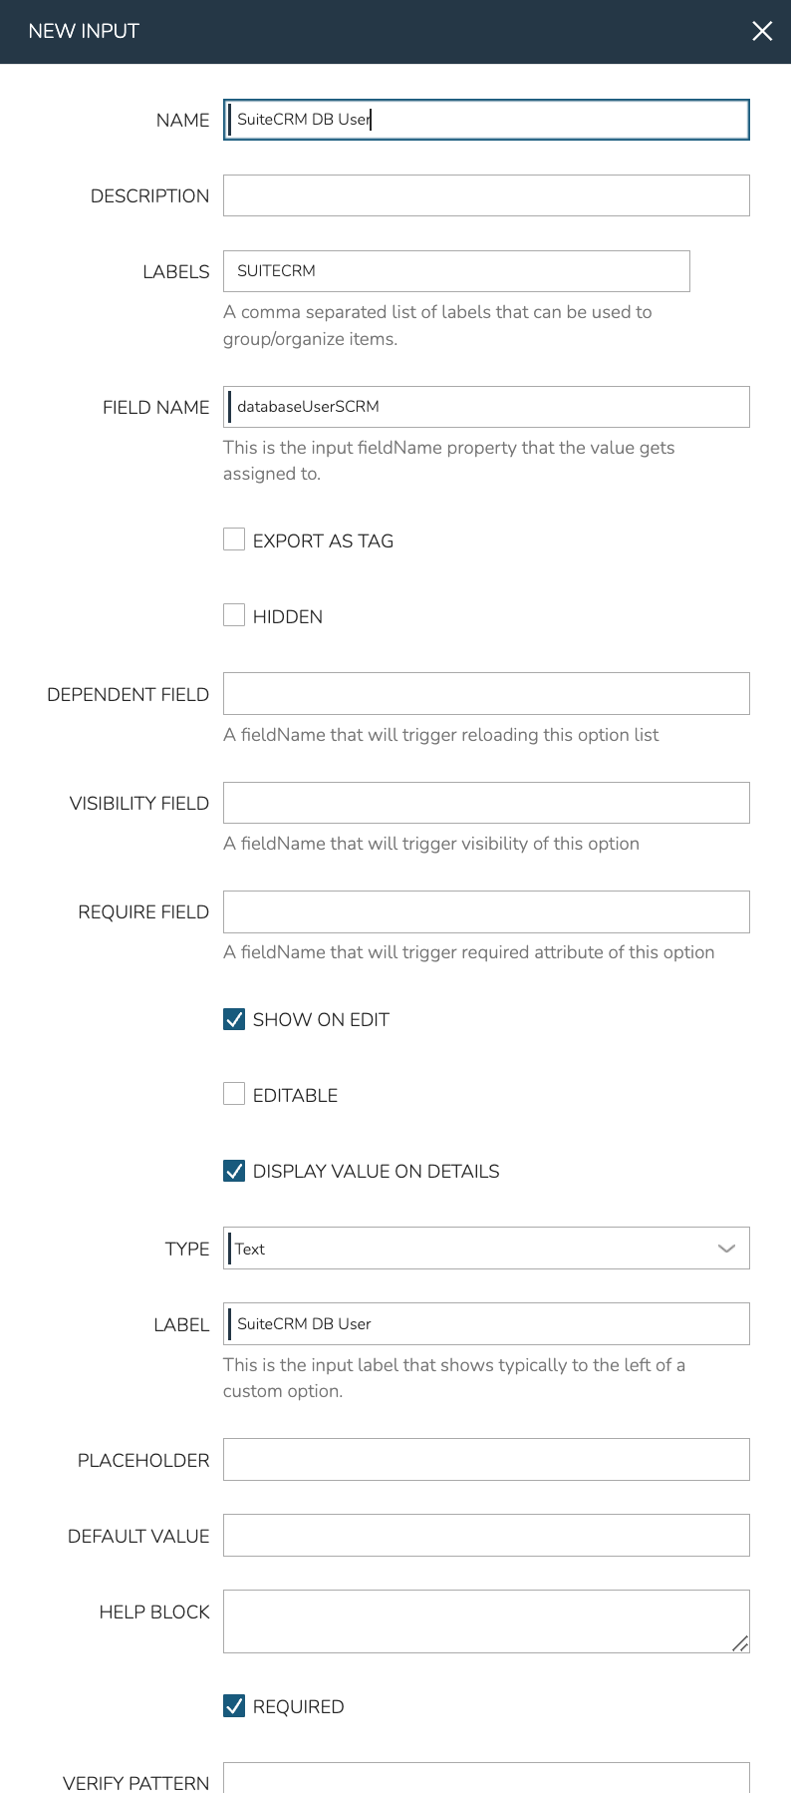Focus the DEPENDENT FIELD input
Viewport: 791px width, 1793px height.
[486, 692]
